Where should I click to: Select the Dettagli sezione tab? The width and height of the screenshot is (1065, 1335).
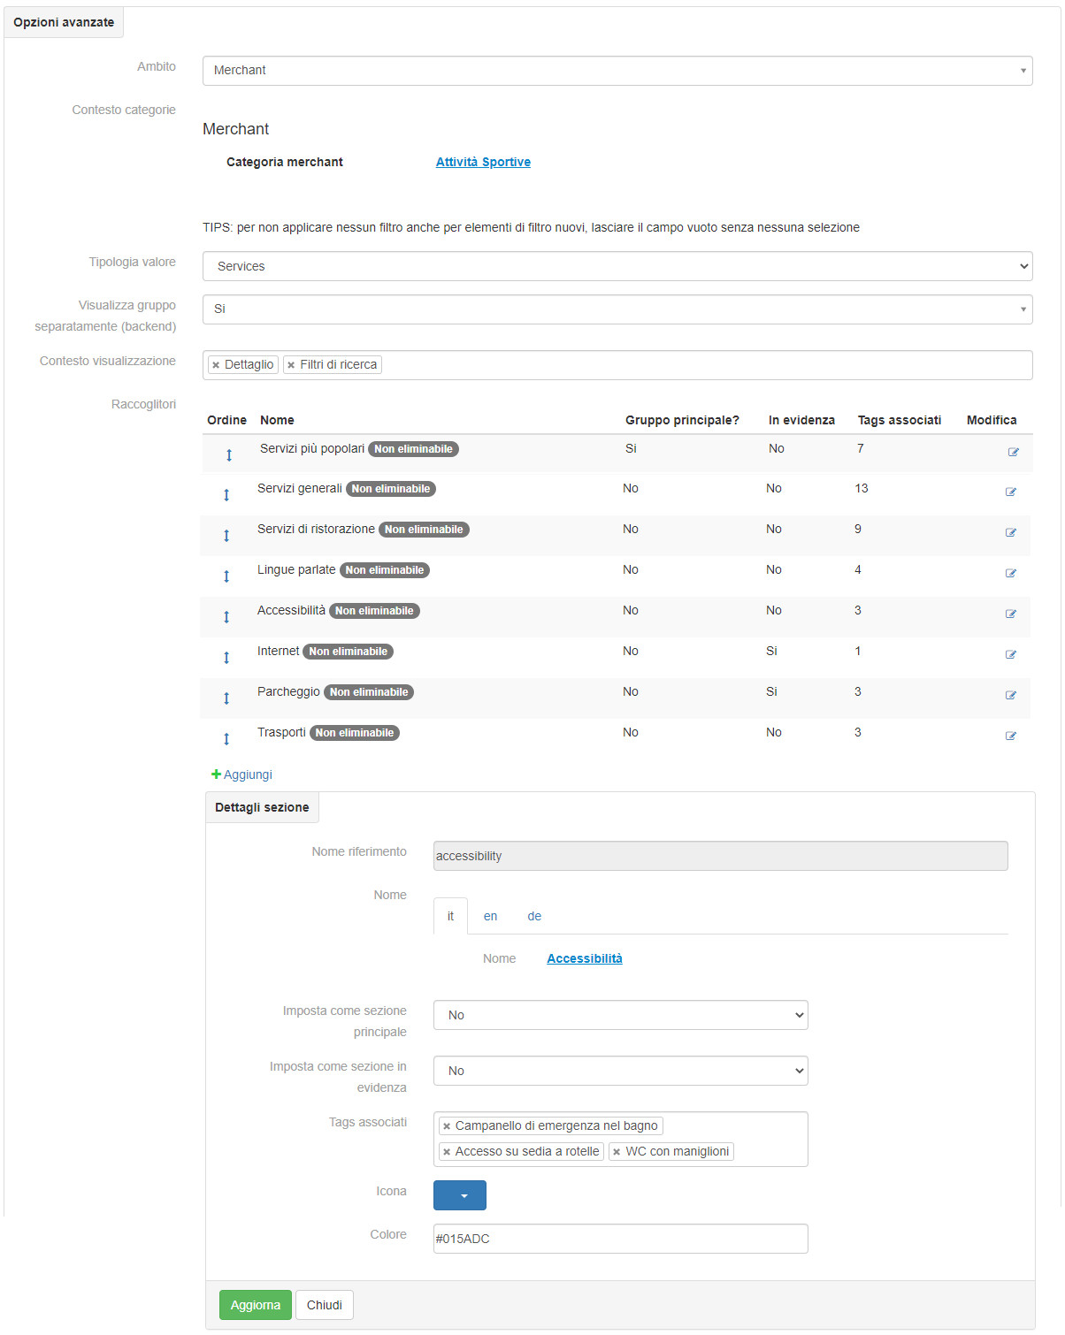click(x=262, y=807)
